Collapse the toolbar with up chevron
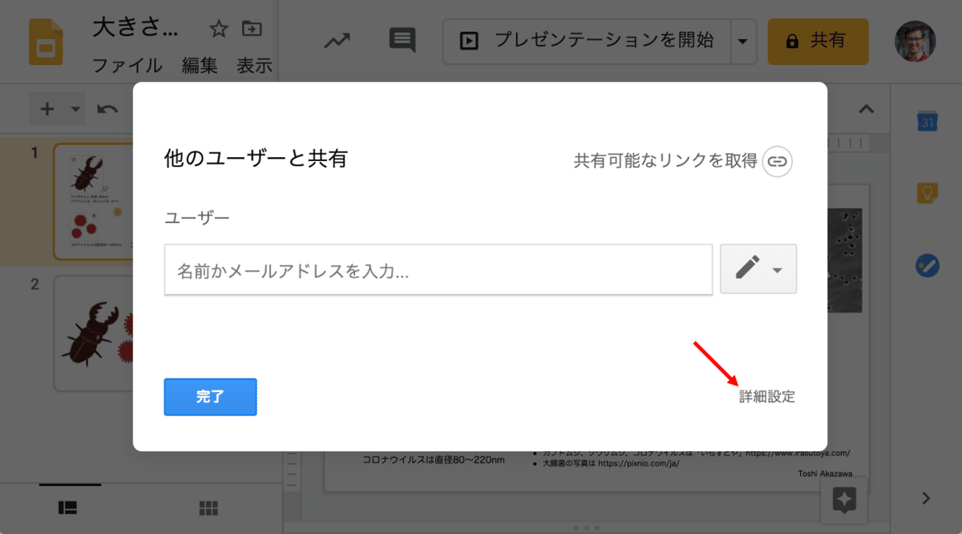This screenshot has width=962, height=534. tap(866, 109)
